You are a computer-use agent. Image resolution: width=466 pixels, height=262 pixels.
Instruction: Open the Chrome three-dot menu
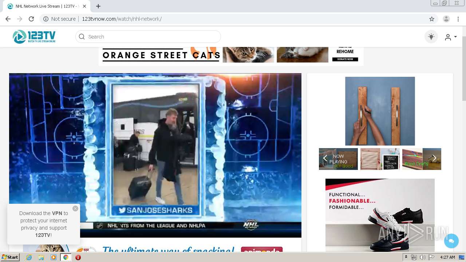pyautogui.click(x=458, y=19)
